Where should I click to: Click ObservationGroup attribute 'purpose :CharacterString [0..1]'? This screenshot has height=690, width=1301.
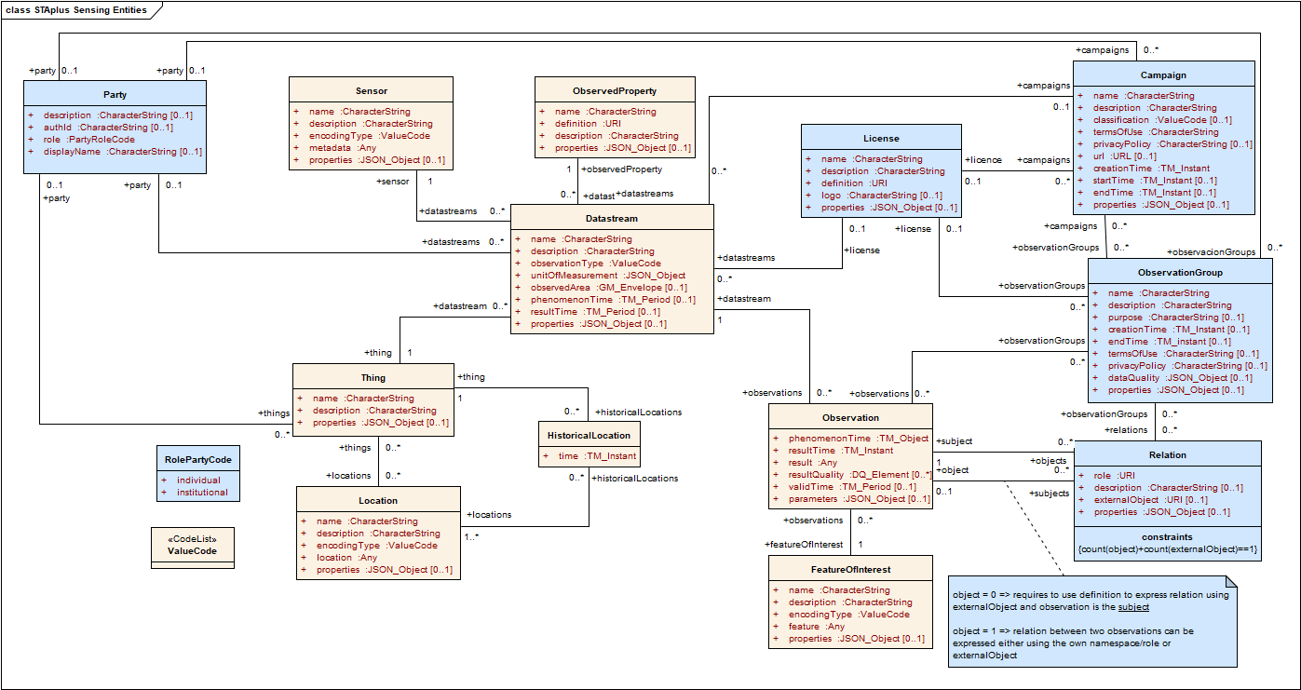pos(1177,318)
